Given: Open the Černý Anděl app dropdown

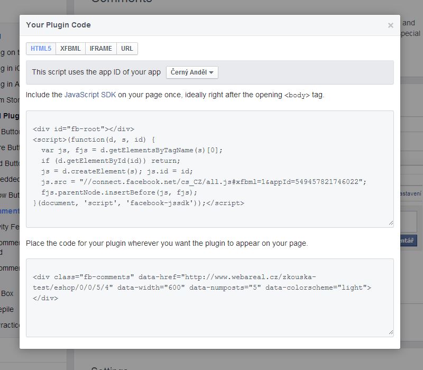Looking at the screenshot, I should click(x=192, y=72).
